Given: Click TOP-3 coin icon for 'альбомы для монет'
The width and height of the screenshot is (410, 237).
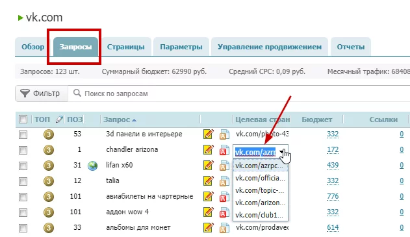Looking at the screenshot, I should (49, 228).
